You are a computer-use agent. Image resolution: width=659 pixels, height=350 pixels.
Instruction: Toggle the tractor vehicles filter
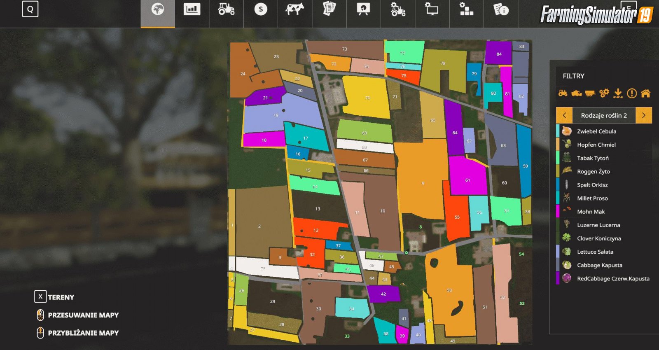[x=563, y=93]
